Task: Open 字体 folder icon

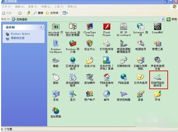Action: pyautogui.click(x=157, y=94)
